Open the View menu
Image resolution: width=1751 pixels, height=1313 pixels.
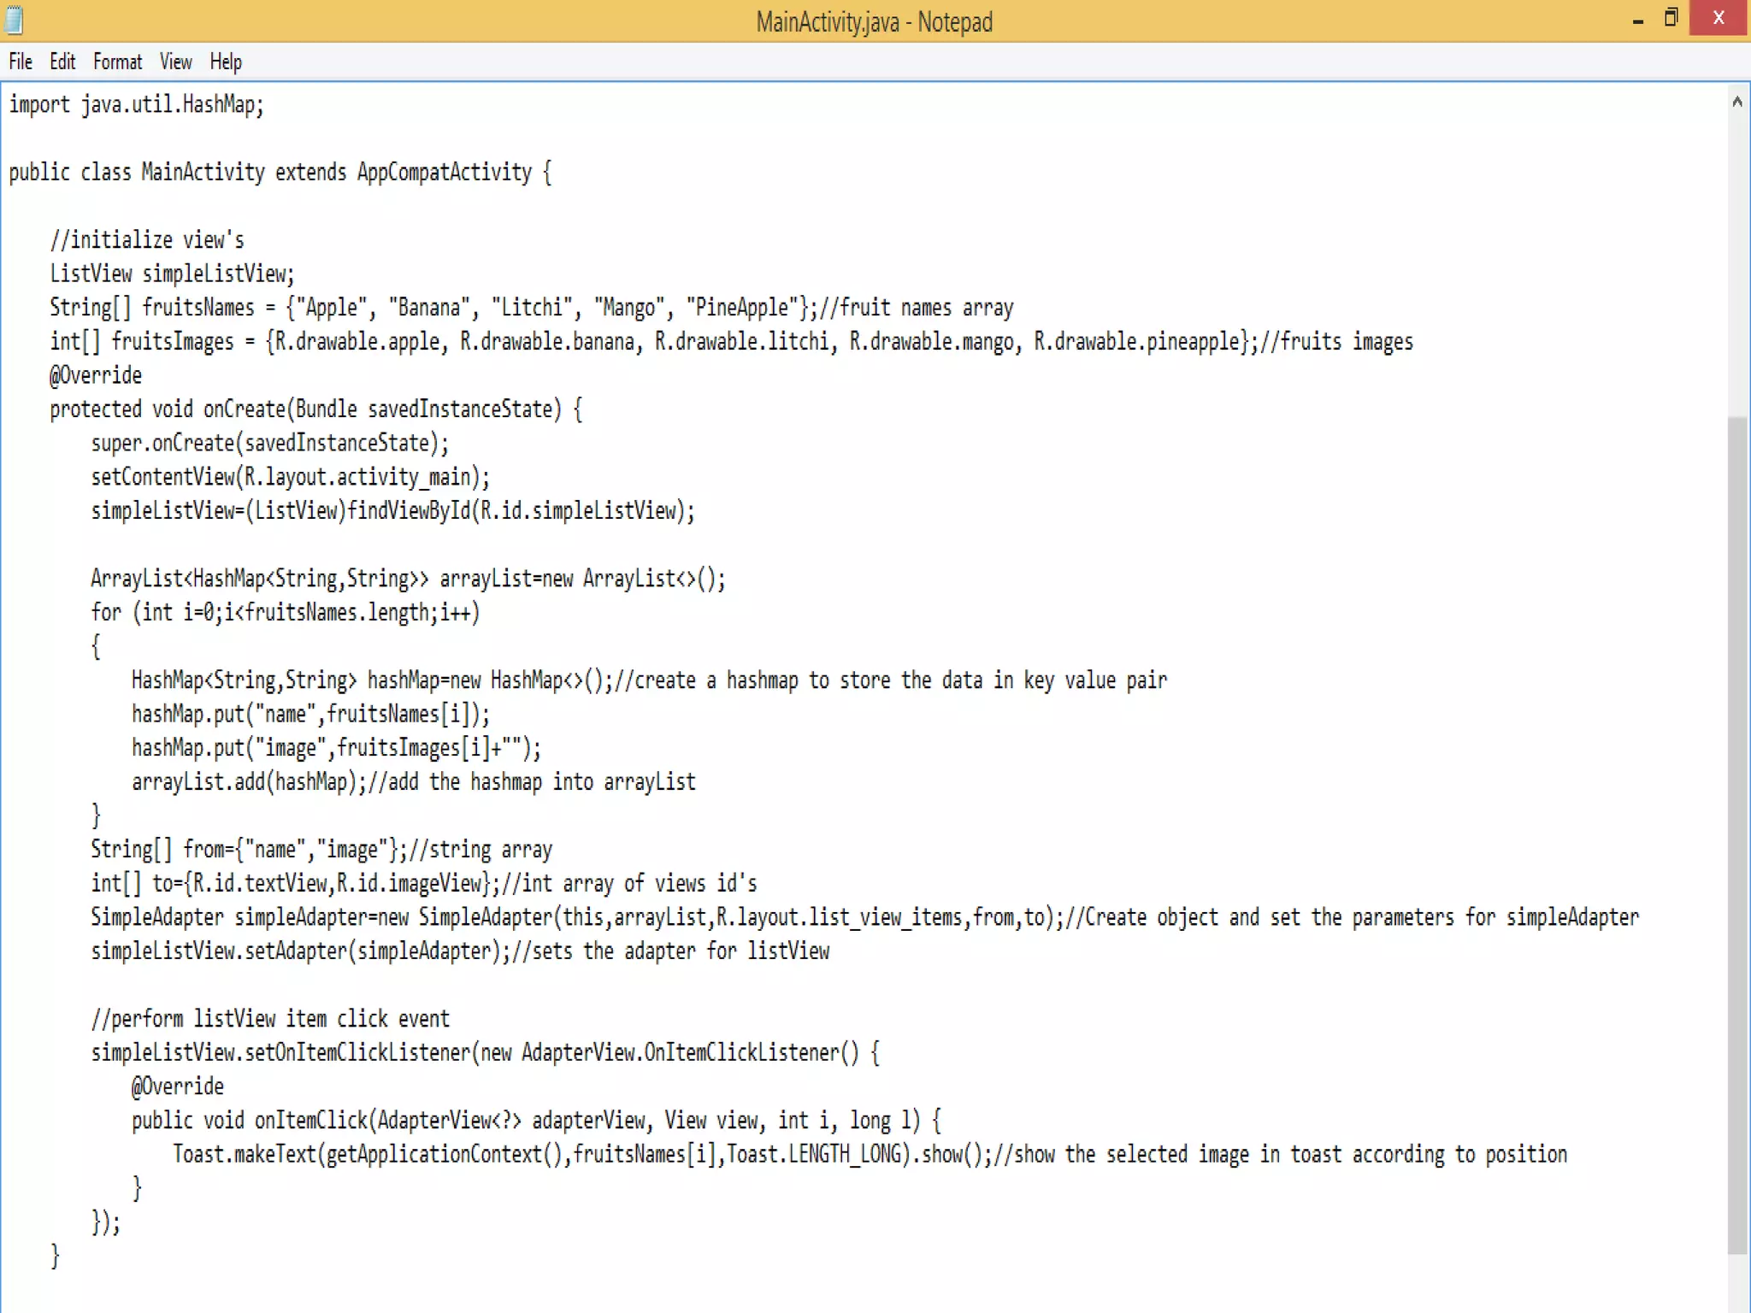tap(175, 62)
